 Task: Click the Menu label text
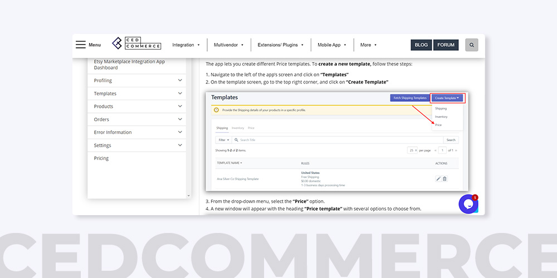(x=95, y=45)
